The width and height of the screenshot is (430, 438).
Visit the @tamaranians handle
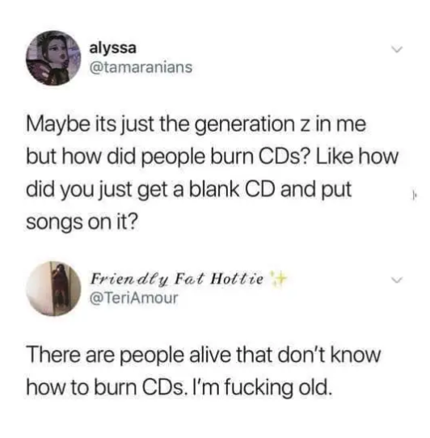(141, 67)
